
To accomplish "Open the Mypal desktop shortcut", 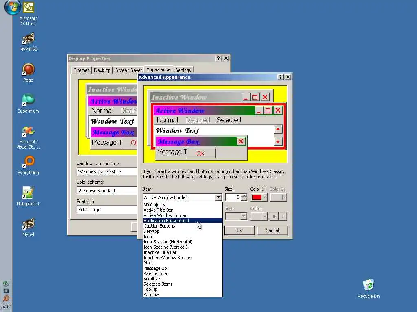I will click(28, 227).
